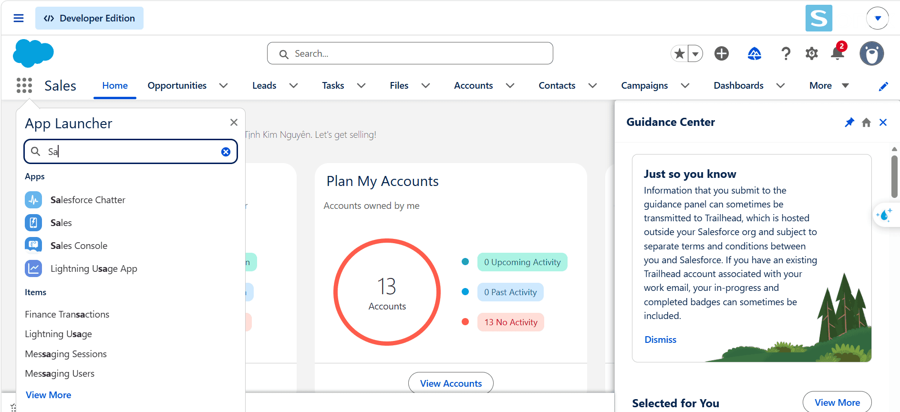The width and height of the screenshot is (900, 412).
Task: Open the hamburger menu icon
Action: click(19, 18)
